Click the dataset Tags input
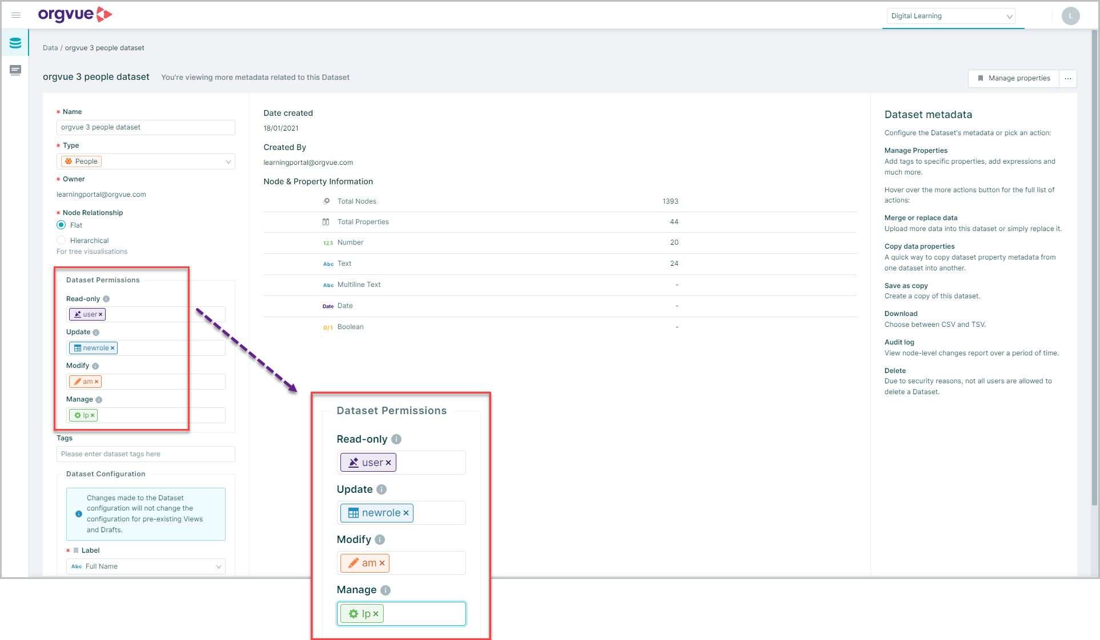Image resolution: width=1100 pixels, height=640 pixels. (146, 454)
